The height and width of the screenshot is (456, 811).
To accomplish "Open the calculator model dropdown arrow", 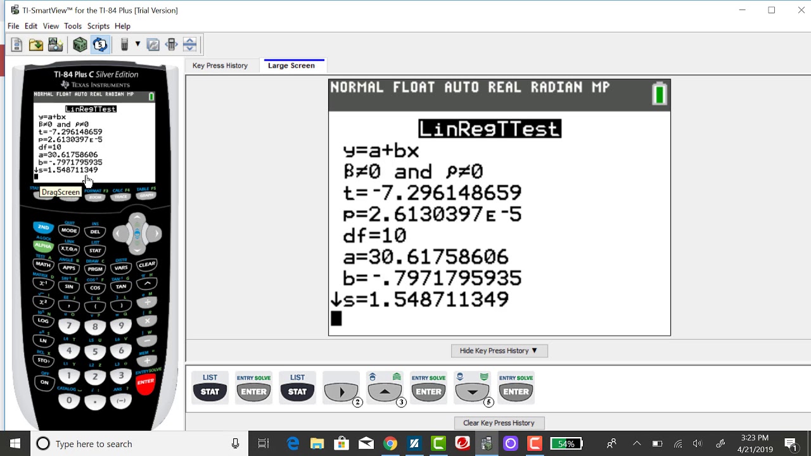I will click(x=137, y=44).
